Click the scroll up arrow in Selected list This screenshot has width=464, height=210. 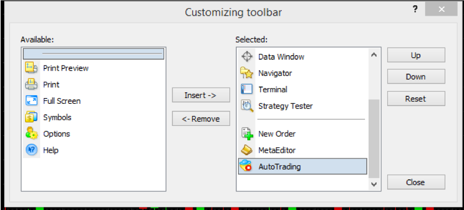tap(374, 55)
